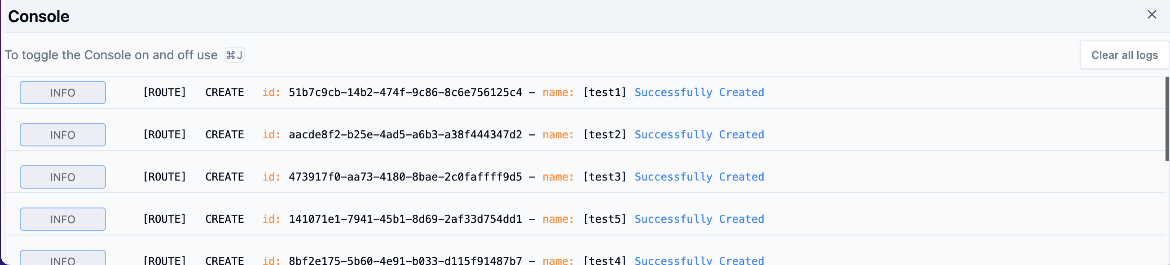Click Successfully Created on the test1 row
The height and width of the screenshot is (265, 1170).
pyautogui.click(x=699, y=93)
